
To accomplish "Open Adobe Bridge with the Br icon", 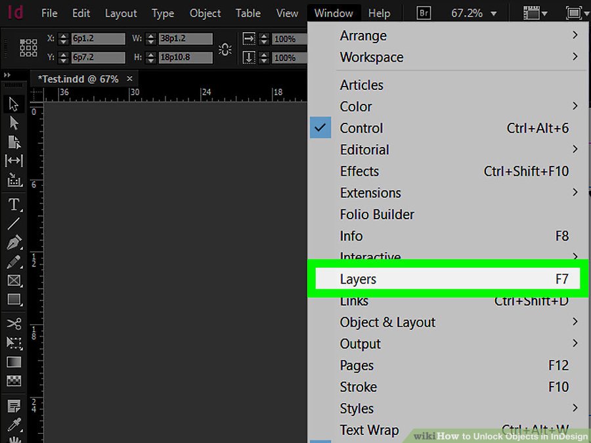I will [x=425, y=13].
